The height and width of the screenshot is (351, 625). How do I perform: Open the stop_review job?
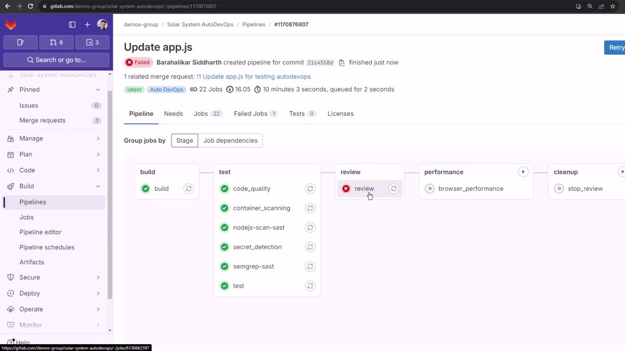coord(585,189)
